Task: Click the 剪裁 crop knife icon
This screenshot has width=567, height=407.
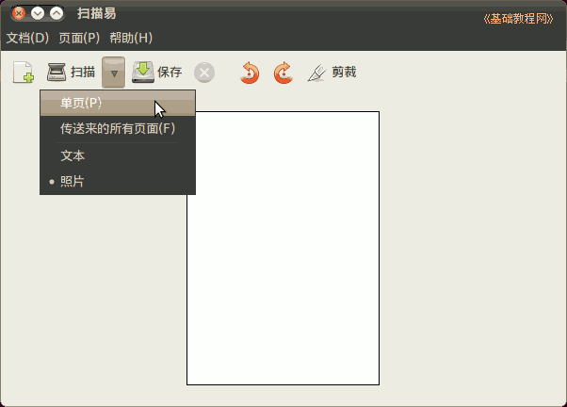Action: click(316, 73)
